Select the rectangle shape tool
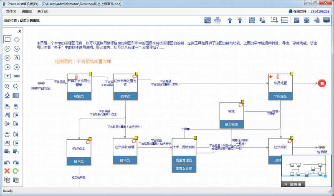Image resolution: width=334 pixels, height=196 pixels. [8, 39]
